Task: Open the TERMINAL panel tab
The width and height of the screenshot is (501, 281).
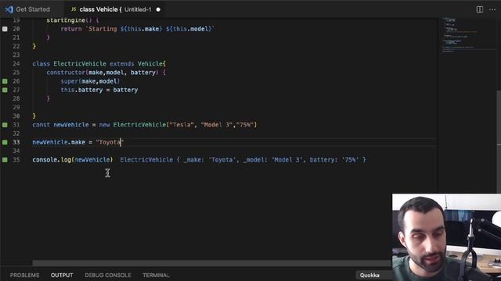Action: click(156, 275)
